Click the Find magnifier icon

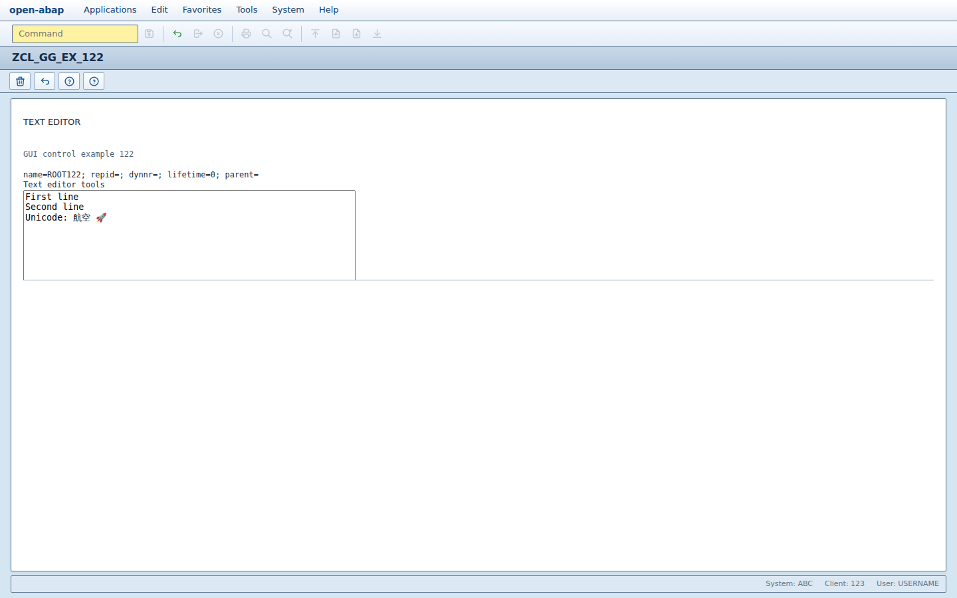[x=267, y=34]
